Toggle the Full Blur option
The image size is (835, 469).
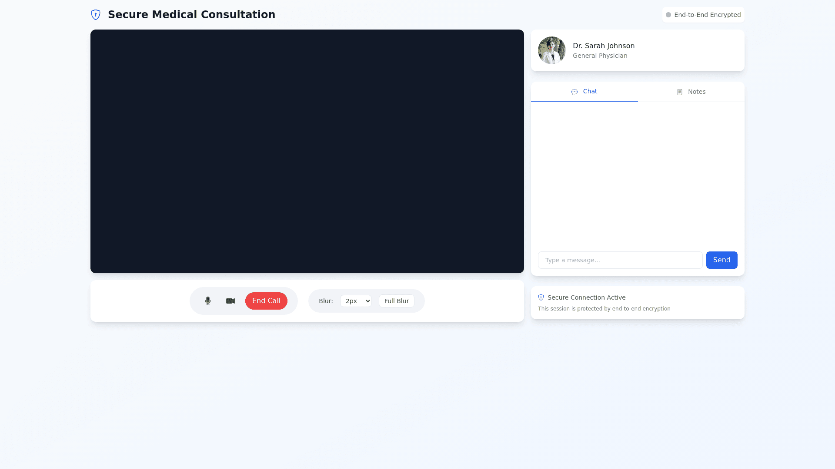click(396, 301)
